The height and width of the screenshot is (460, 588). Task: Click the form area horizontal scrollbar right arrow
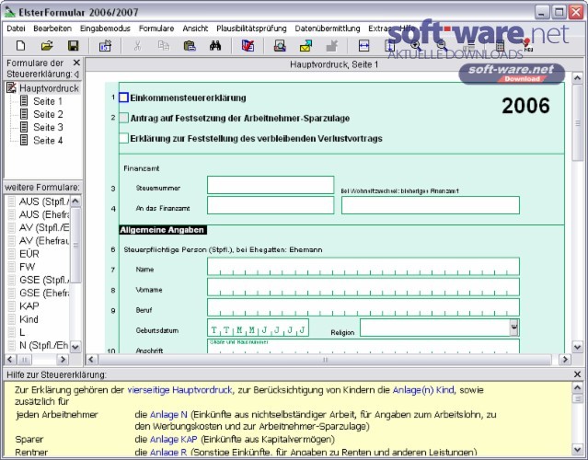[564, 360]
